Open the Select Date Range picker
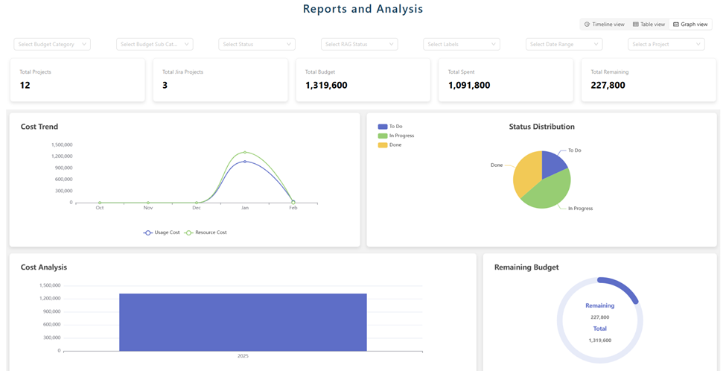This screenshot has height=371, width=726. [x=564, y=45]
